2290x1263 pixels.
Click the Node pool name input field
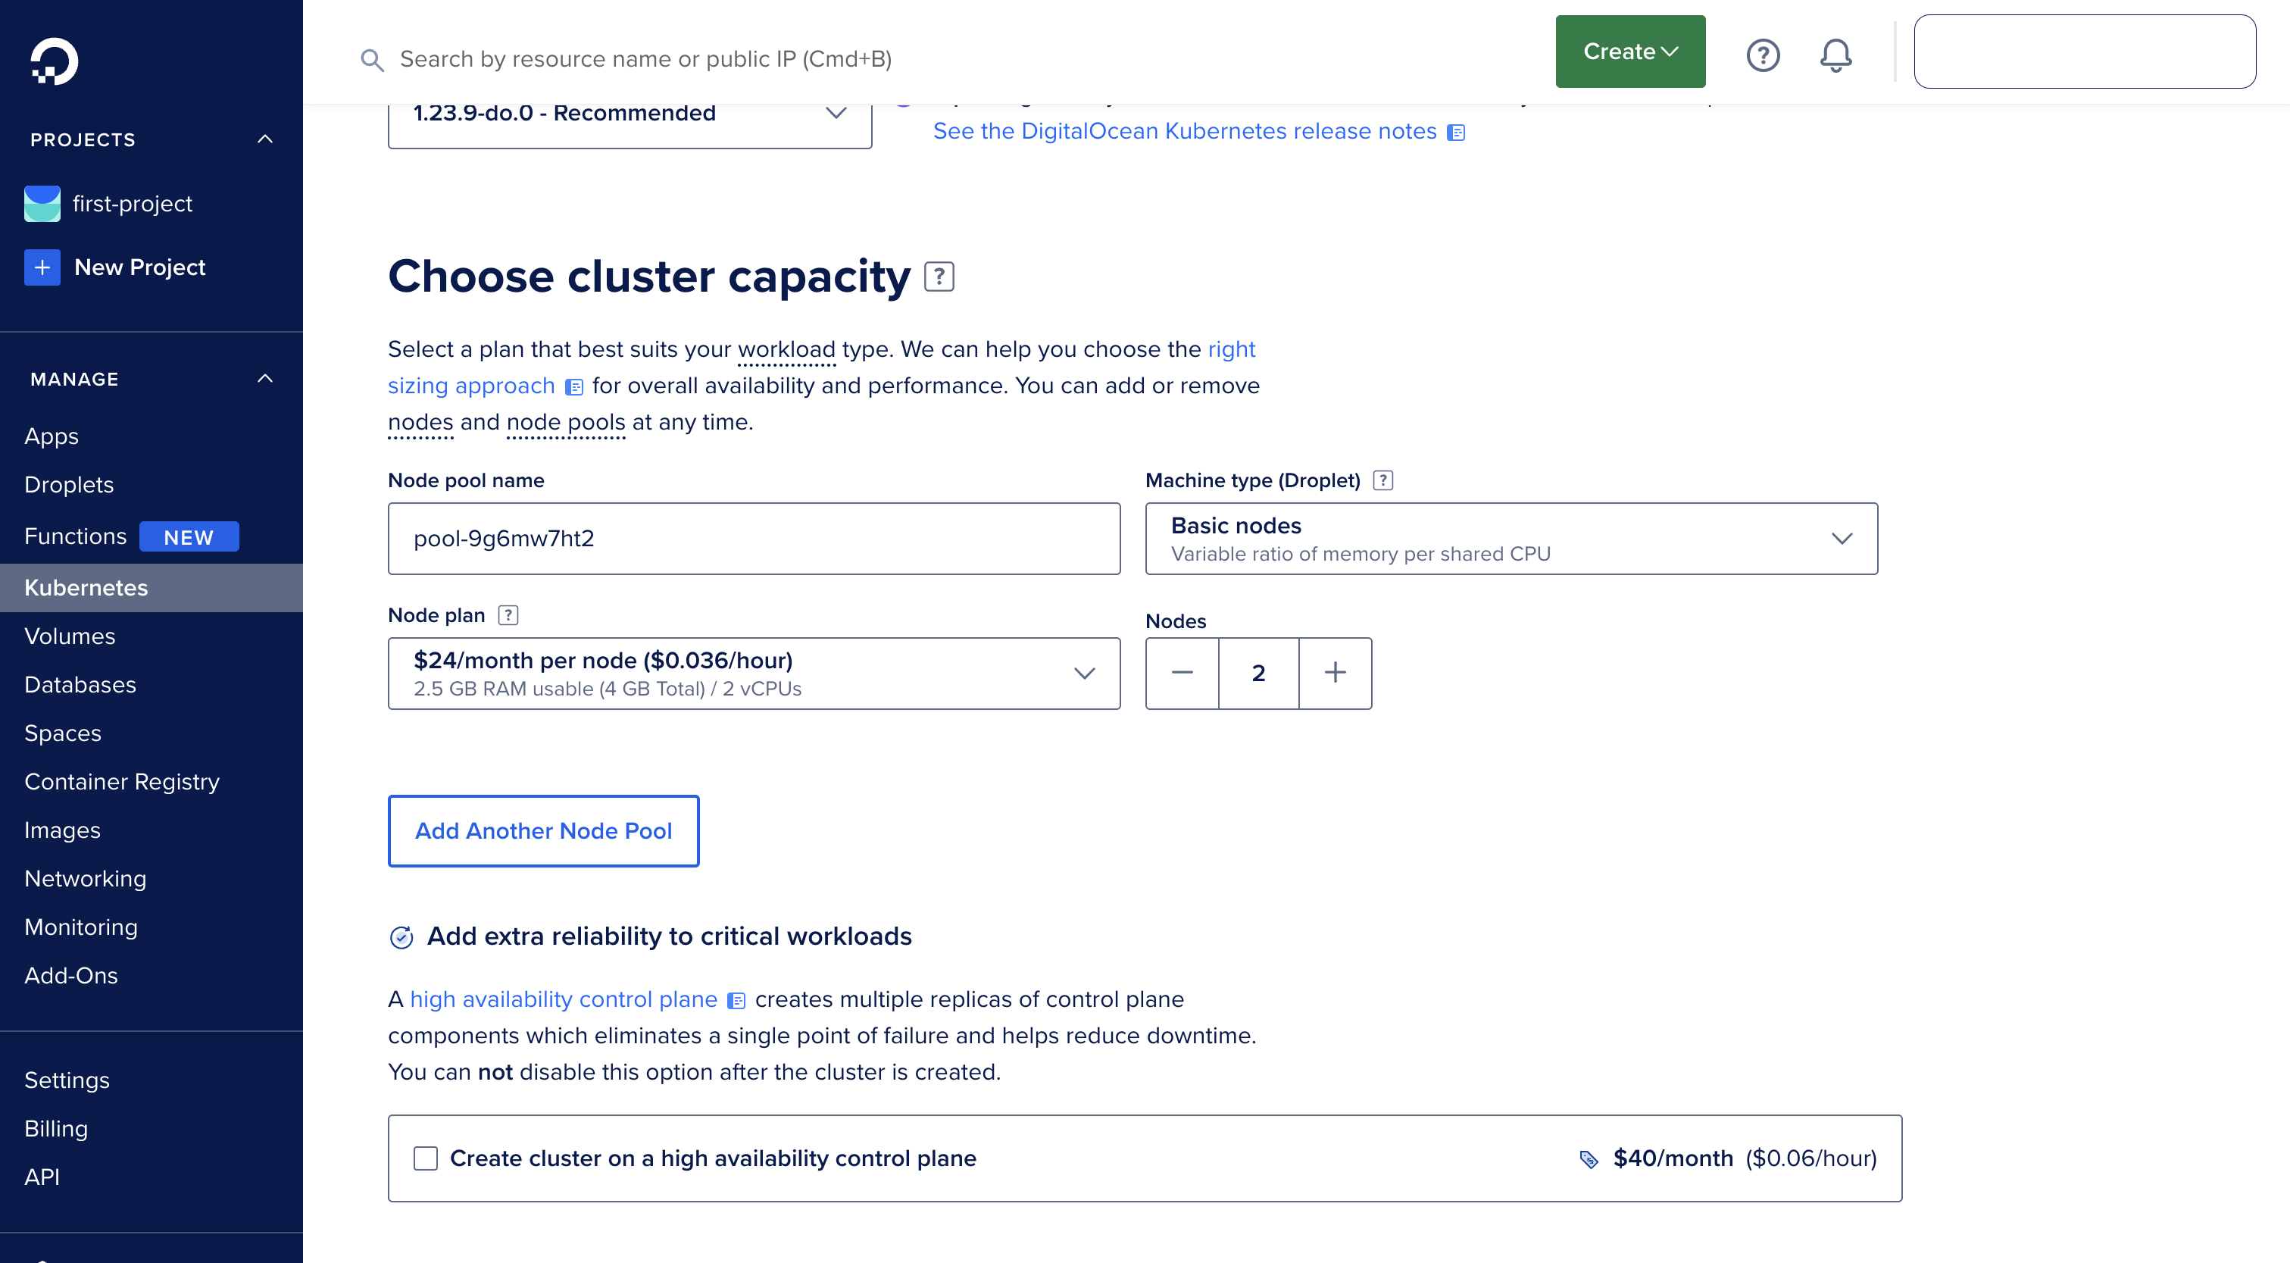coord(753,539)
